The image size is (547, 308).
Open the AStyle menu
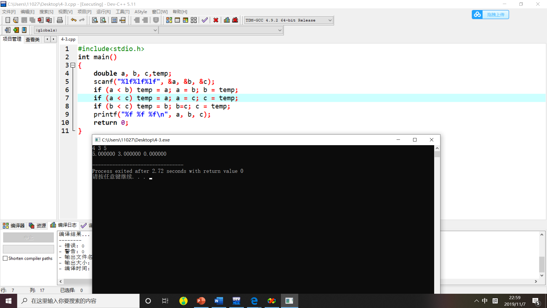pos(141,12)
